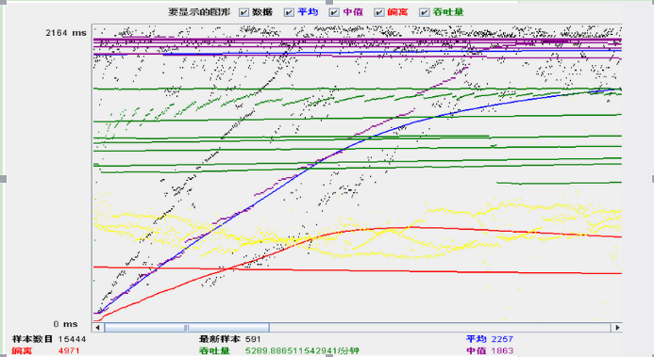The height and width of the screenshot is (357, 654).
Task: Click the scroll right arrow of the graph scrollbar
Action: (x=617, y=328)
